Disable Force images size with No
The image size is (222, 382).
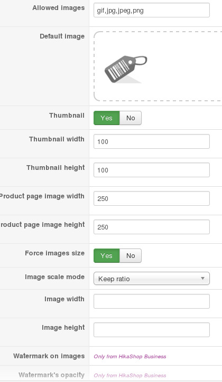pyautogui.click(x=131, y=255)
